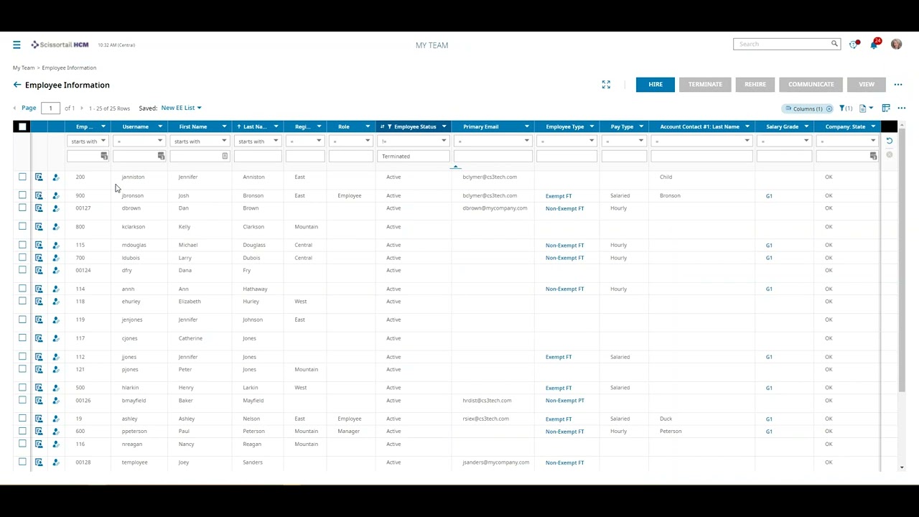
Task: Open employee record icon for jbronson
Action: (39, 195)
